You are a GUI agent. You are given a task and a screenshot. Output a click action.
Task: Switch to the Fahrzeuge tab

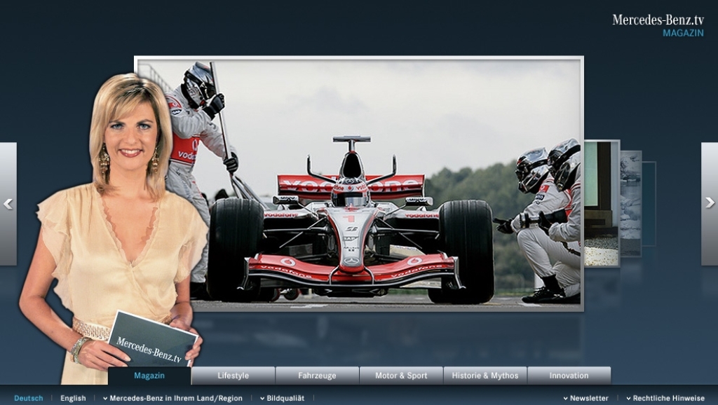click(x=317, y=376)
